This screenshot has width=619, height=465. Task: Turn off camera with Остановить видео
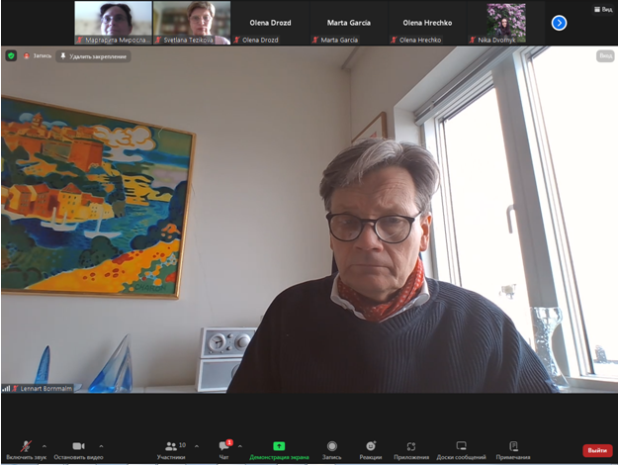(78, 449)
